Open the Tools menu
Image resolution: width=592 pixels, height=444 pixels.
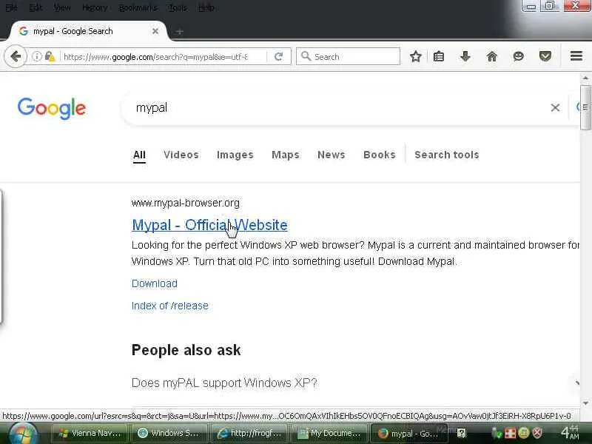click(178, 7)
